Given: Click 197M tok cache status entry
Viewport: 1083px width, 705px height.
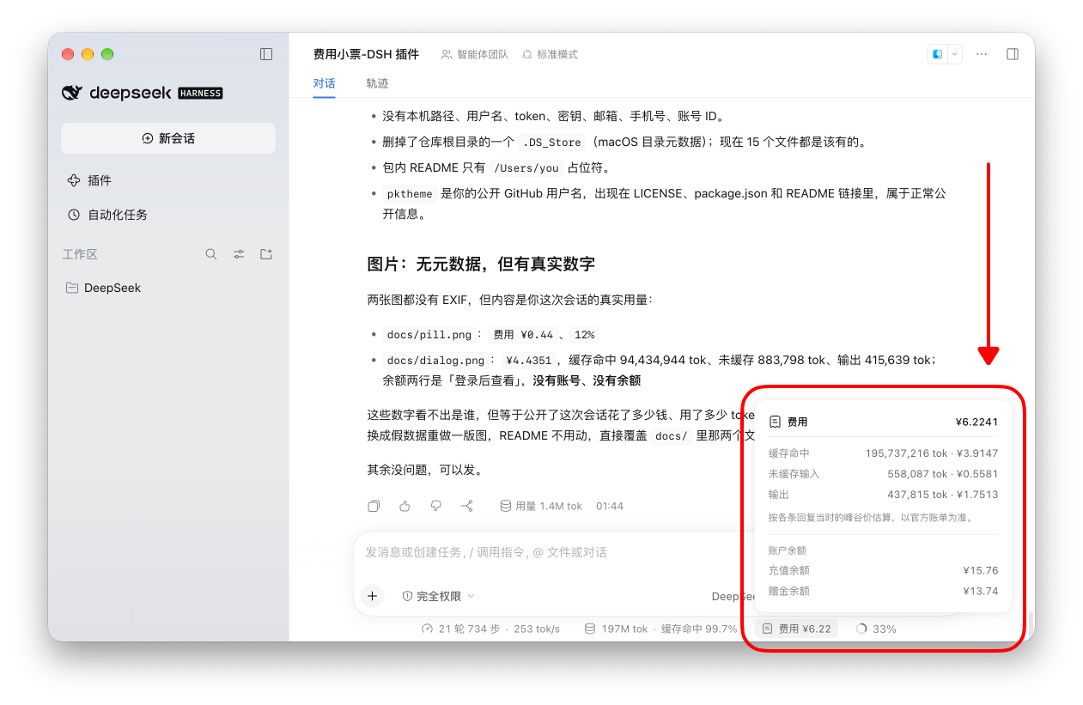Looking at the screenshot, I should 660,629.
